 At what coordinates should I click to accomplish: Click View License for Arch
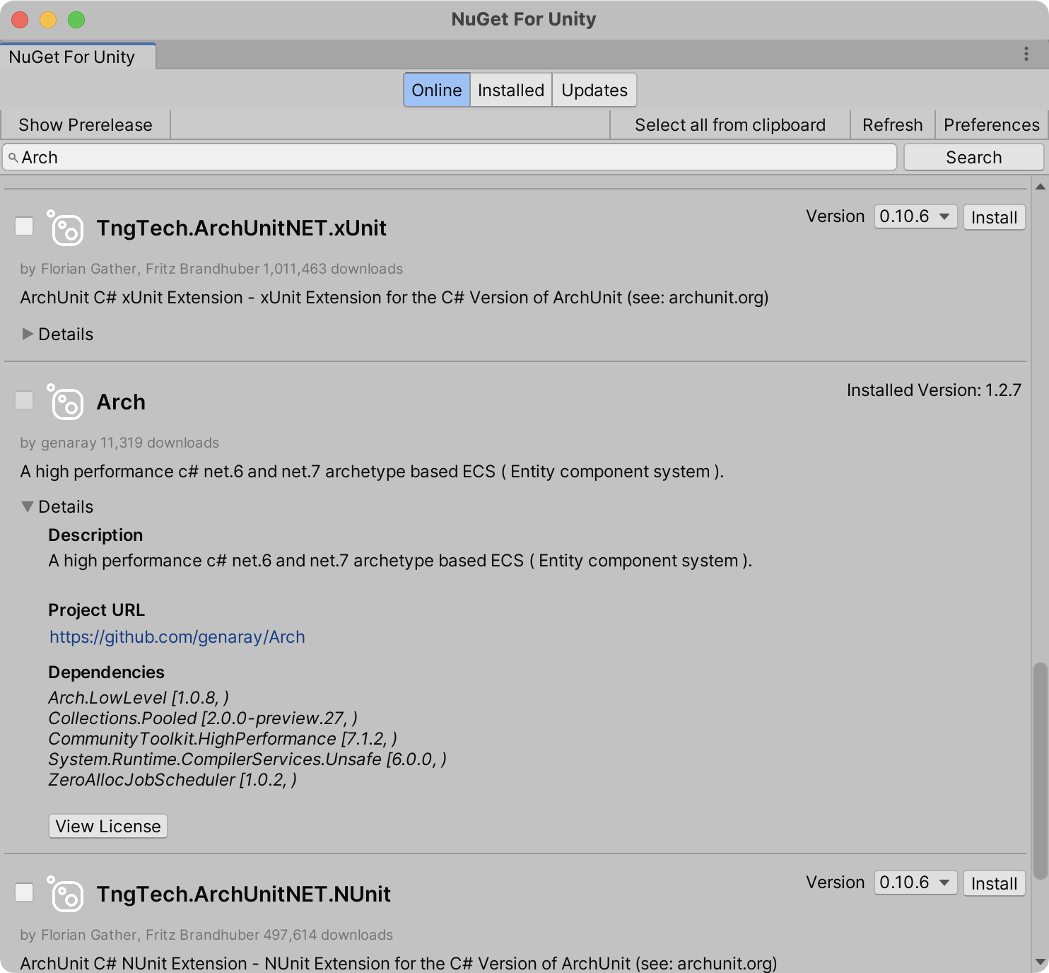(108, 826)
